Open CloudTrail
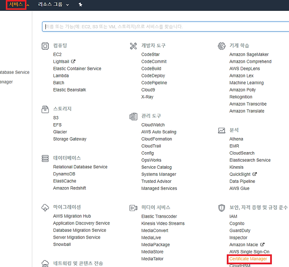The image size is (289, 267). pos(151,146)
